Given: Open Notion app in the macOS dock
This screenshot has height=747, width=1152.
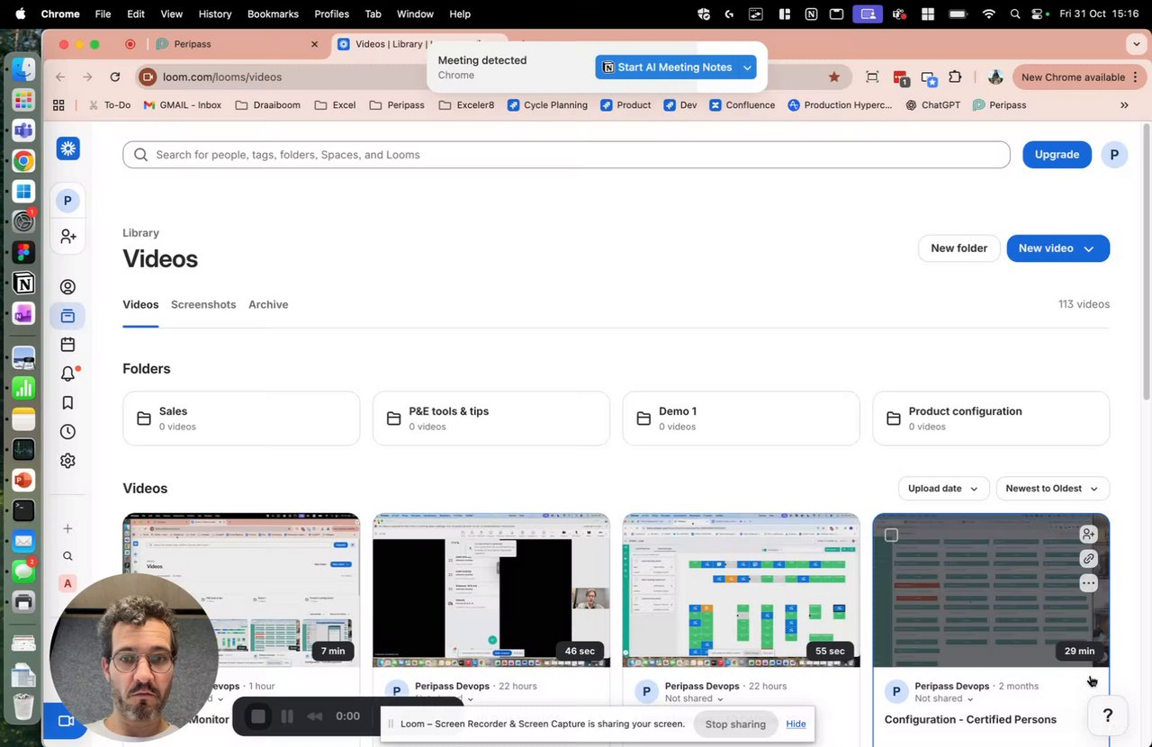Looking at the screenshot, I should click(x=23, y=283).
